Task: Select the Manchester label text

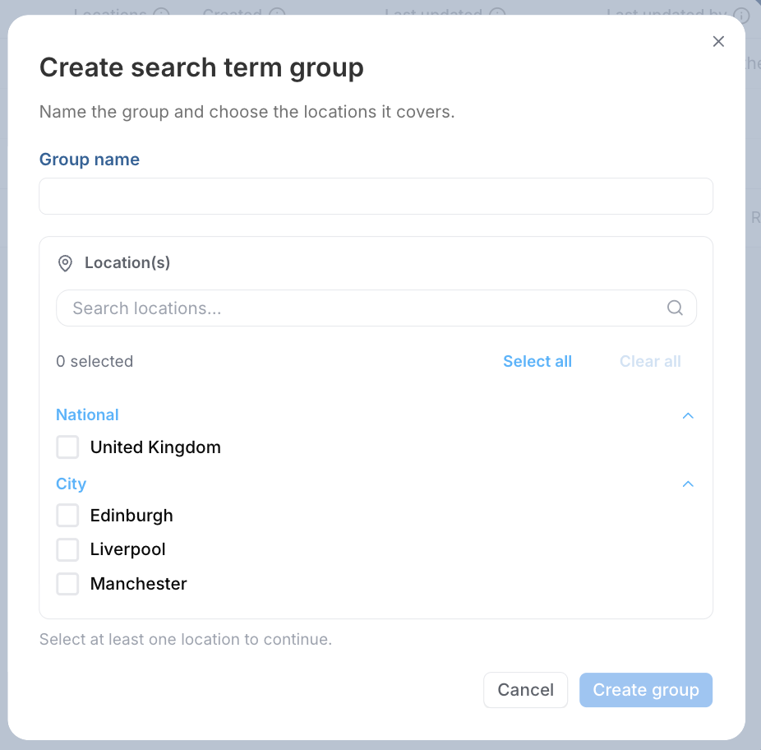Action: coord(138,584)
